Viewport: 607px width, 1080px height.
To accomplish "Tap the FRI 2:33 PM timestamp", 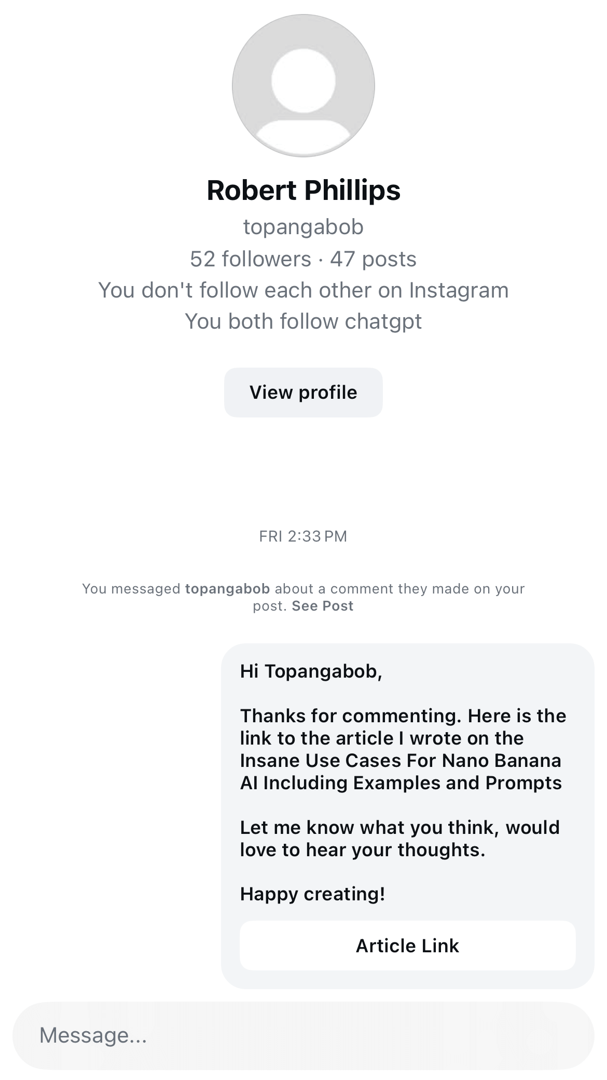I will (303, 536).
